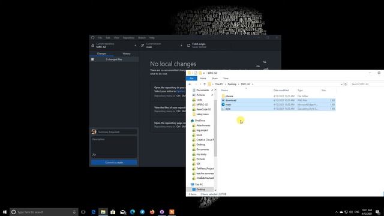Open Documents in Quick access
Viewport: 384px width, 216px height.
pyautogui.click(x=202, y=90)
